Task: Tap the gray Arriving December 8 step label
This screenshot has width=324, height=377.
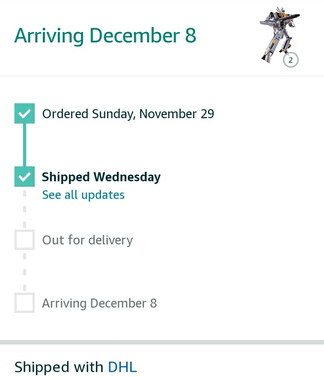Action: pos(99,303)
